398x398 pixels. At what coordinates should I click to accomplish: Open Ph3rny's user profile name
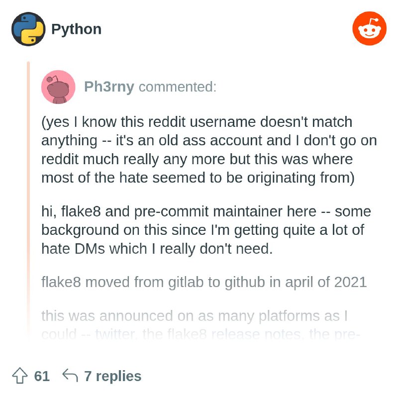(109, 87)
